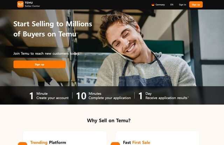Open the Germany region selector

158,5
